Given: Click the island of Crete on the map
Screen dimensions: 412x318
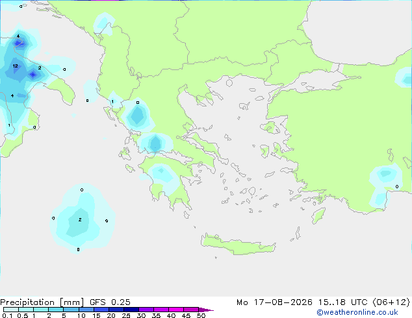Looking at the screenshot, I should click(x=237, y=245).
